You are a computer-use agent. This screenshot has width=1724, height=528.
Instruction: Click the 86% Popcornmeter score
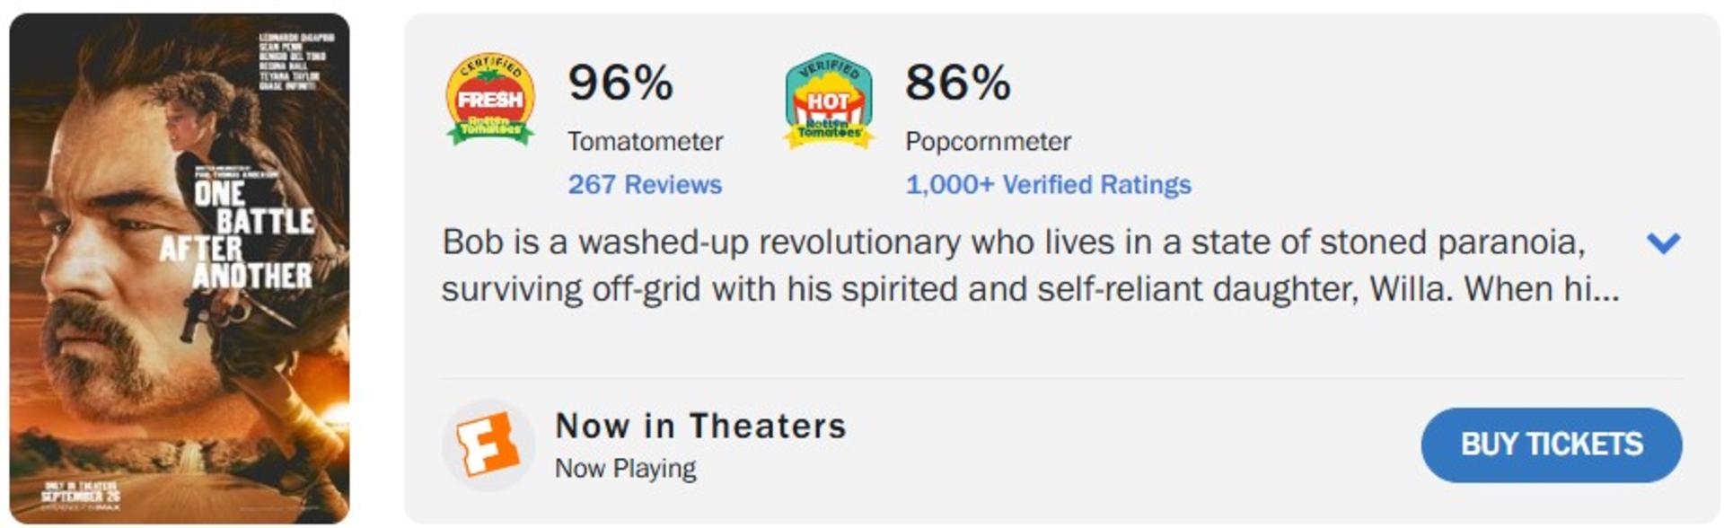[958, 83]
